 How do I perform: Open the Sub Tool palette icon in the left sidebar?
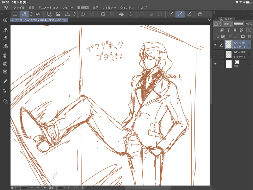click(5, 30)
